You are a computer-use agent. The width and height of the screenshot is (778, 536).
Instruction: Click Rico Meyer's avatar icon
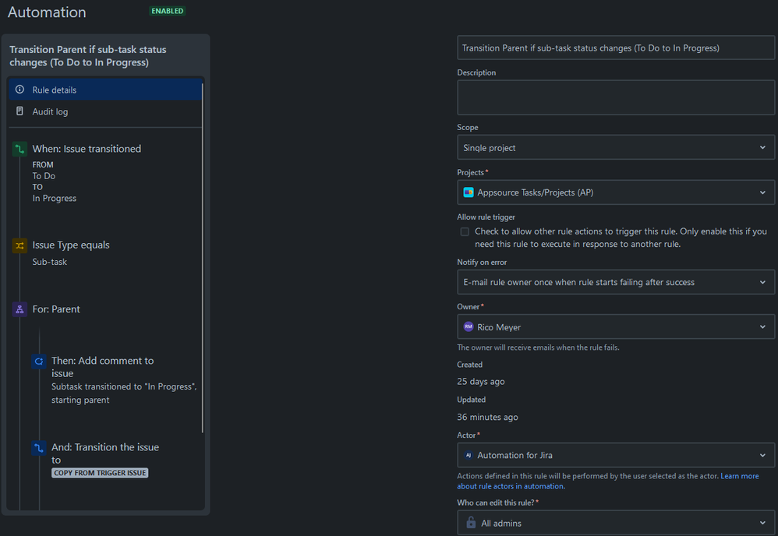tap(469, 326)
